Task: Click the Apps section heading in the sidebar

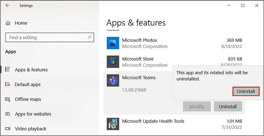Action: [x=11, y=52]
